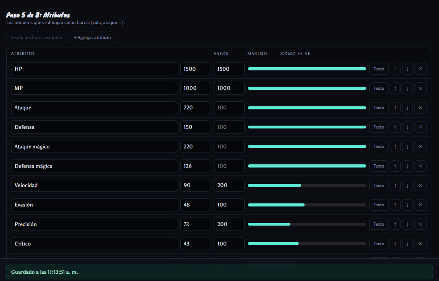Move Defensa mágica row up
The image size is (439, 281).
coord(395,166)
